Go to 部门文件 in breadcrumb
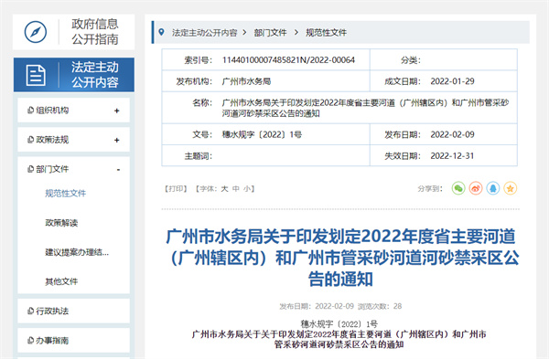The height and width of the screenshot is (359, 549). pyautogui.click(x=270, y=33)
